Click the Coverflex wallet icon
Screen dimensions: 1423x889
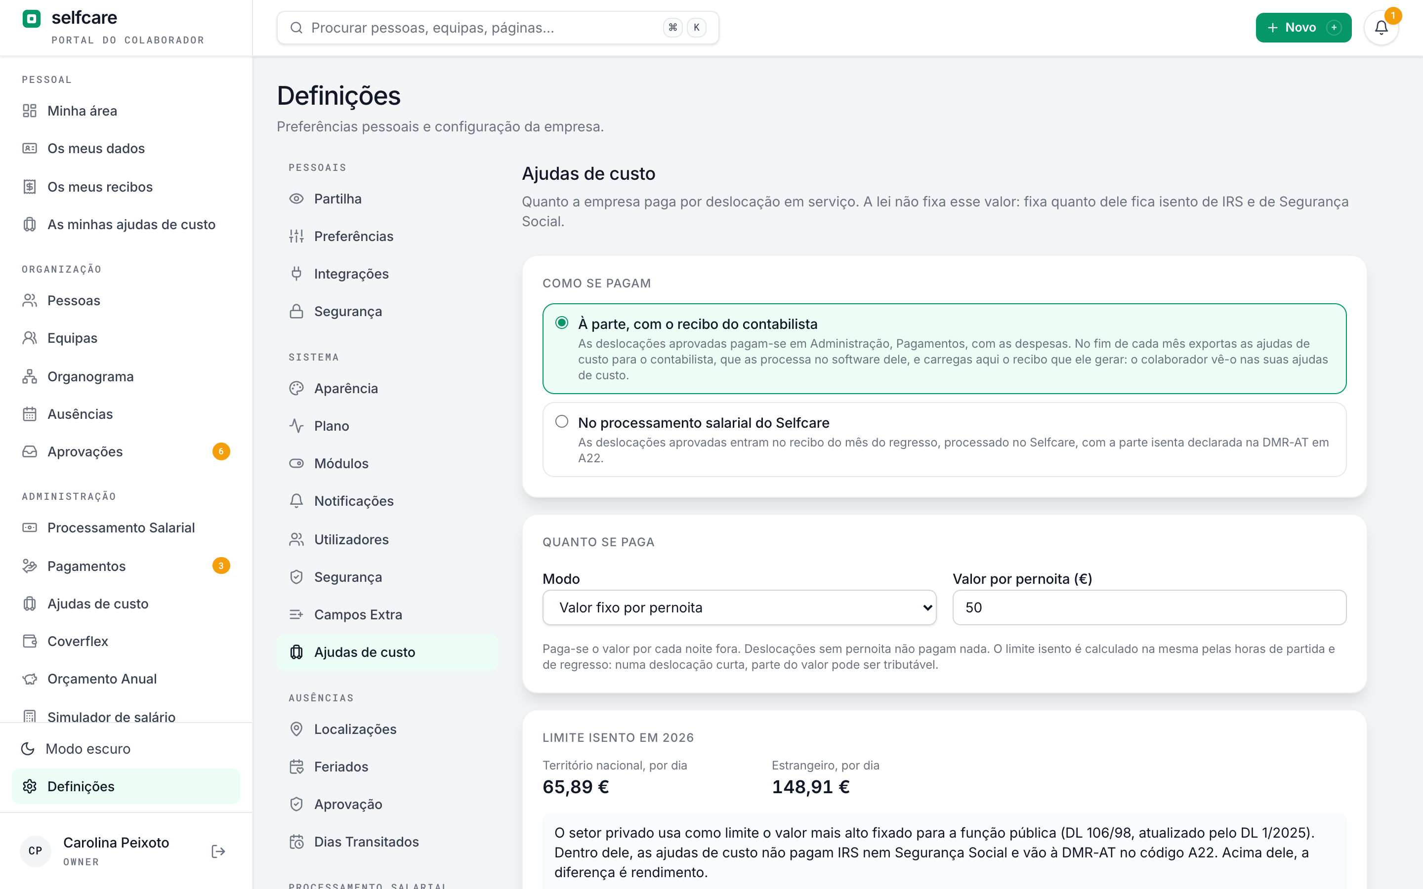pos(30,641)
